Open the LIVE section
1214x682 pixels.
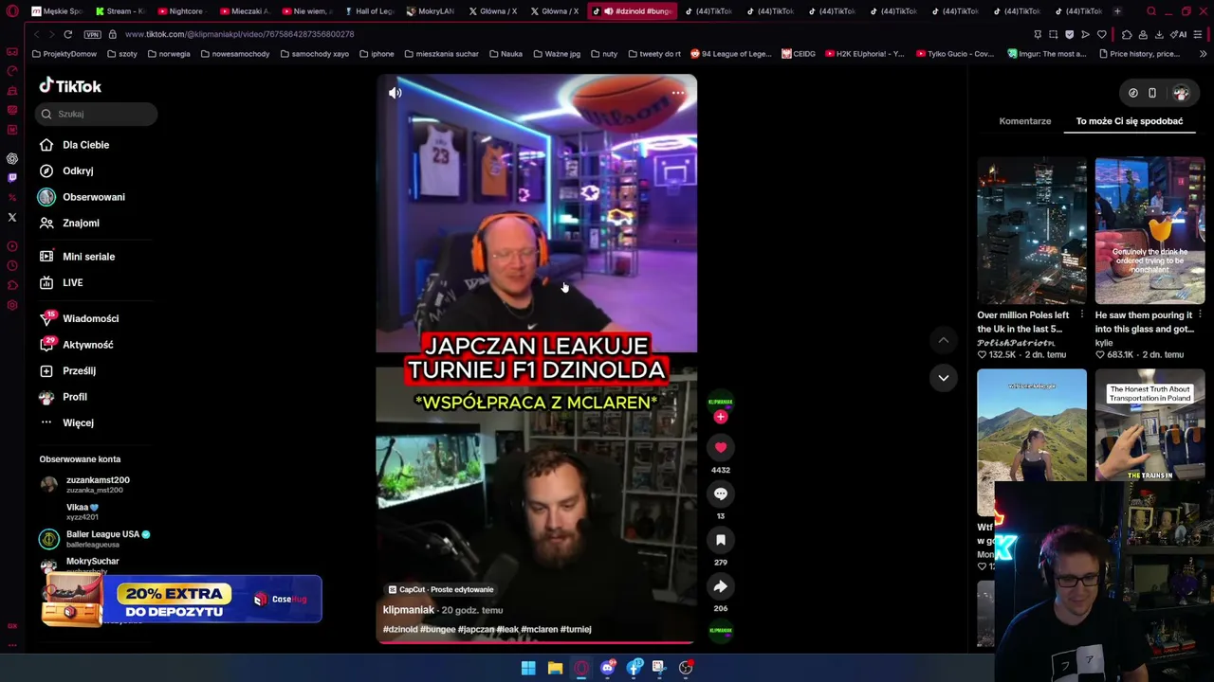[61, 282]
